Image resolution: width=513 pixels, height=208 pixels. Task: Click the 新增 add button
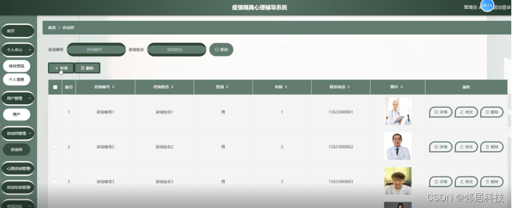(61, 68)
